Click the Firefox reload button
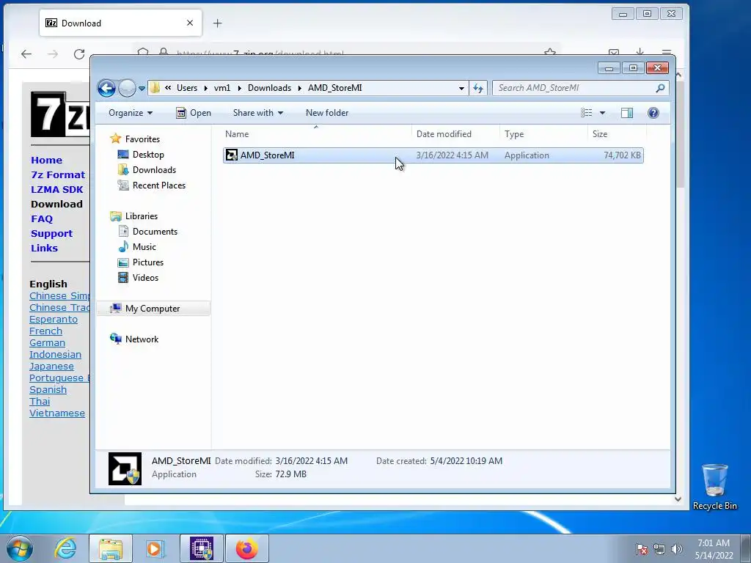Image resolution: width=751 pixels, height=563 pixels. click(x=79, y=54)
